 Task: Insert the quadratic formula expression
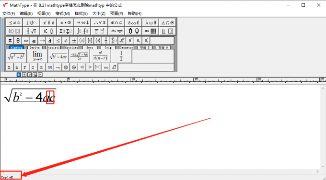[80, 56]
